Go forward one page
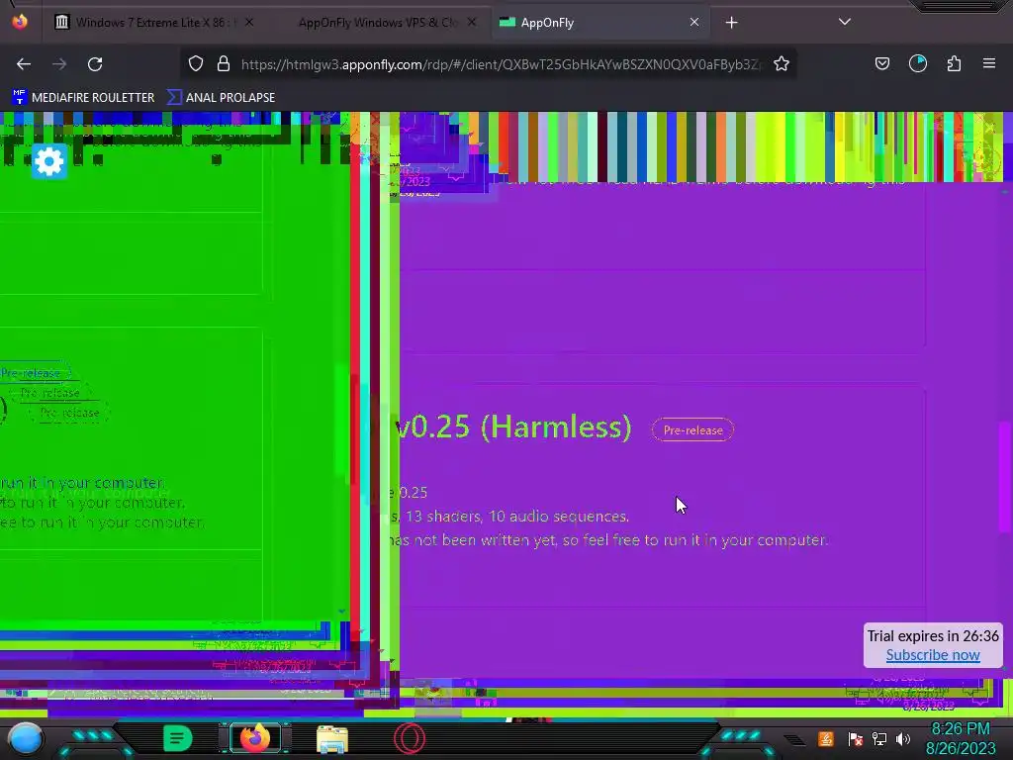Viewport: 1013px width, 760px height. click(59, 64)
